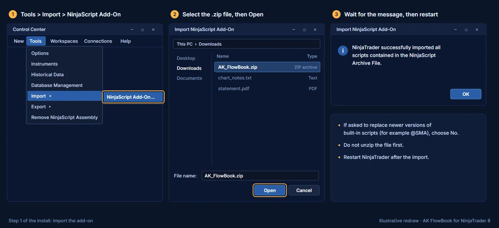
Task: Minimize the success message dialog
Action: tap(456, 30)
